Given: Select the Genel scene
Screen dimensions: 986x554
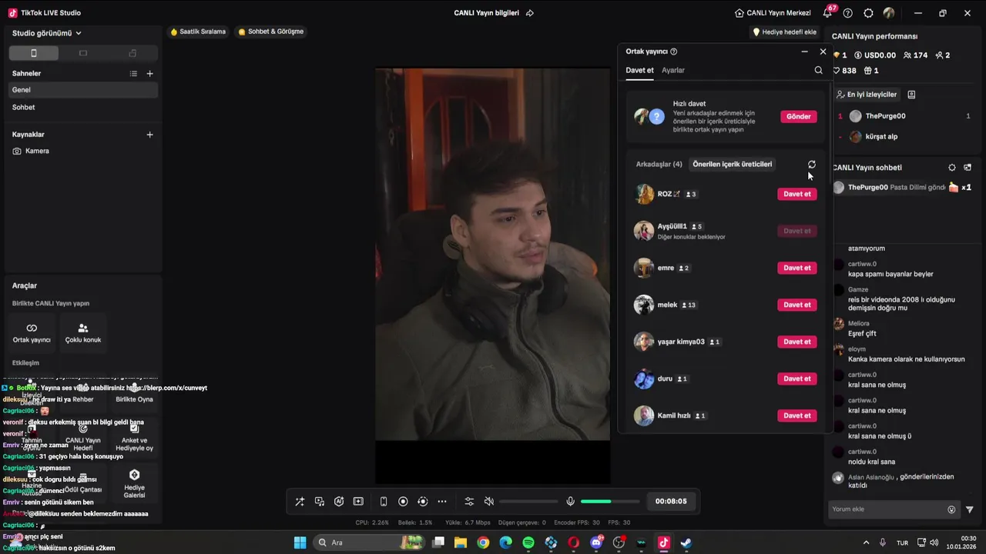Looking at the screenshot, I should pos(82,90).
